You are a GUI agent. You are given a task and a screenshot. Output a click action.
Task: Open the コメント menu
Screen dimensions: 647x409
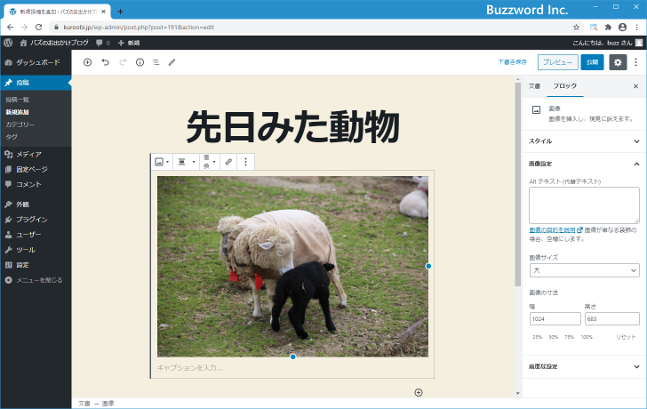[x=36, y=184]
